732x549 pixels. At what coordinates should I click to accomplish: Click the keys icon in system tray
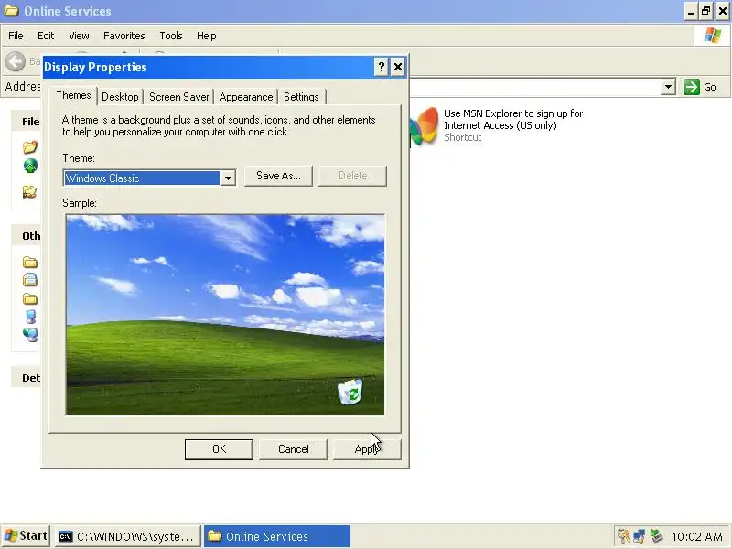(x=623, y=536)
